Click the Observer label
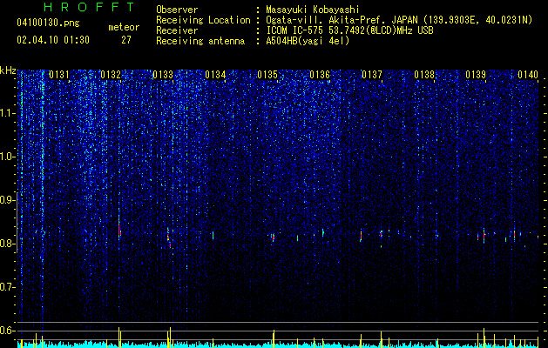The width and height of the screenshot is (548, 348). [177, 10]
